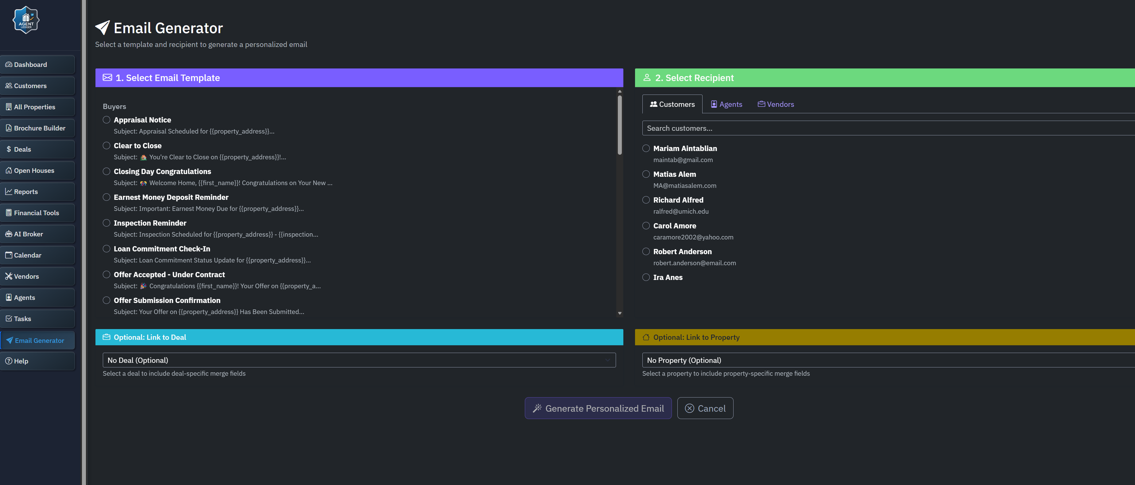Open Dashboard from the sidebar

tap(37, 65)
